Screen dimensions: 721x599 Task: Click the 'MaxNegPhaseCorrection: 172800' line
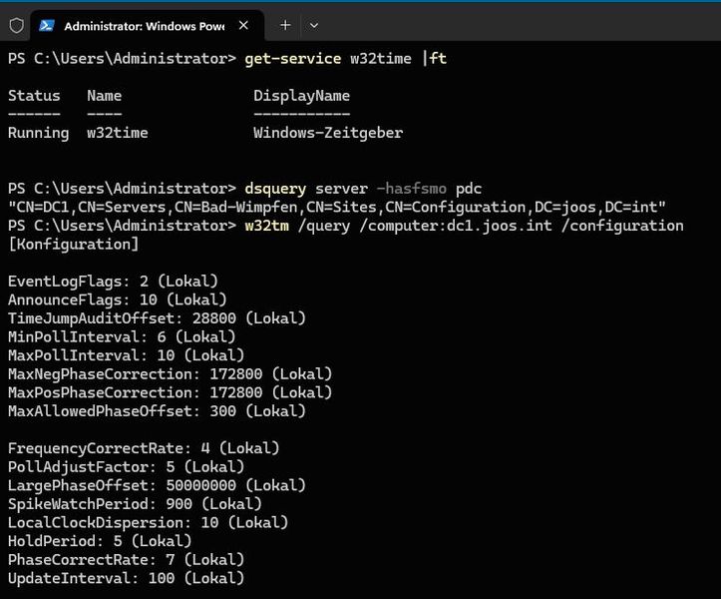coord(171,373)
